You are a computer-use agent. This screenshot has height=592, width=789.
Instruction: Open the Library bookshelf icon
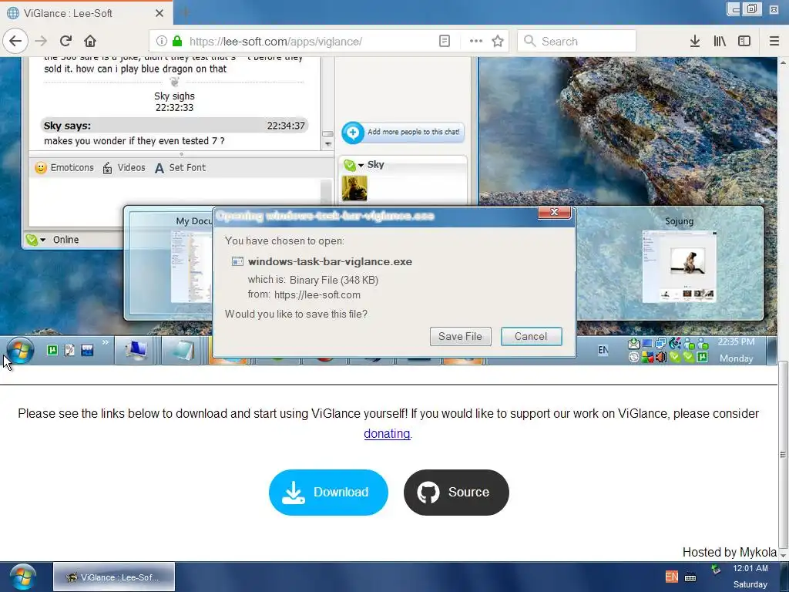[720, 42]
